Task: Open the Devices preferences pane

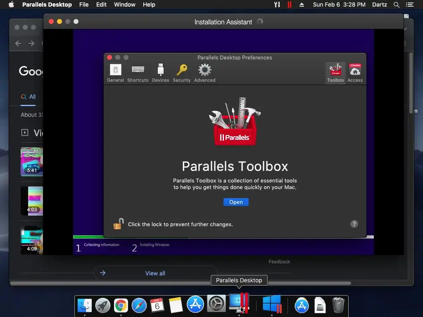Action: 161,73
